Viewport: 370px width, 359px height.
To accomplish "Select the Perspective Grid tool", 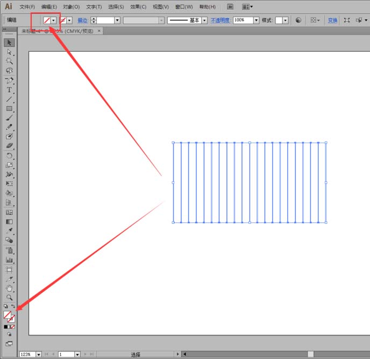I will pyautogui.click(x=9, y=203).
